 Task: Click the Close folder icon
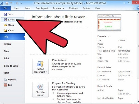[x=6, y=30]
